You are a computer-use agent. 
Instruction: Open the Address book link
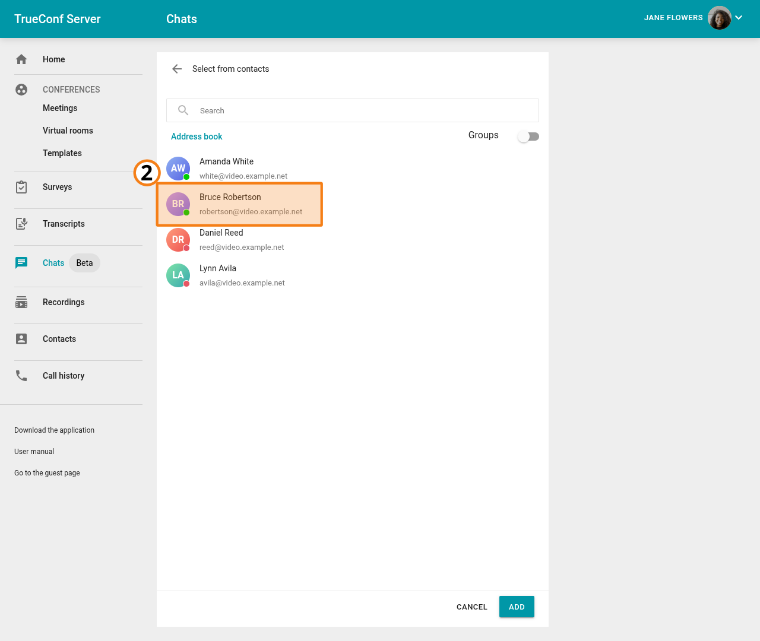tap(197, 137)
